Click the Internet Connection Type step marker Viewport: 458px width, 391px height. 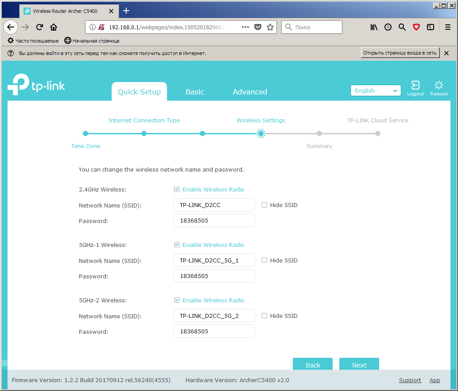pyautogui.click(x=144, y=133)
